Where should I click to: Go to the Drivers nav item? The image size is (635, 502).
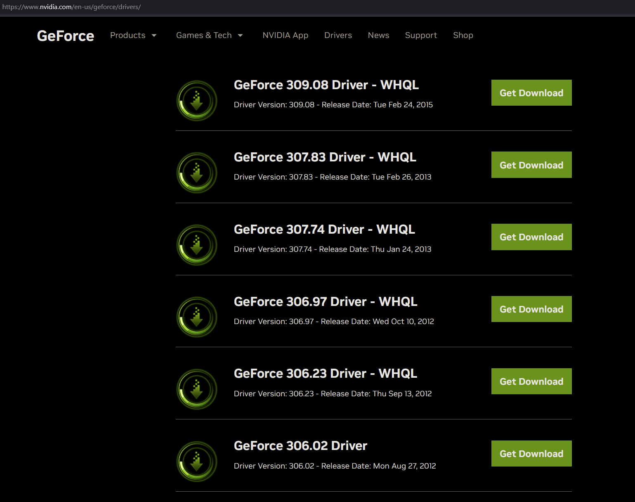pyautogui.click(x=338, y=36)
